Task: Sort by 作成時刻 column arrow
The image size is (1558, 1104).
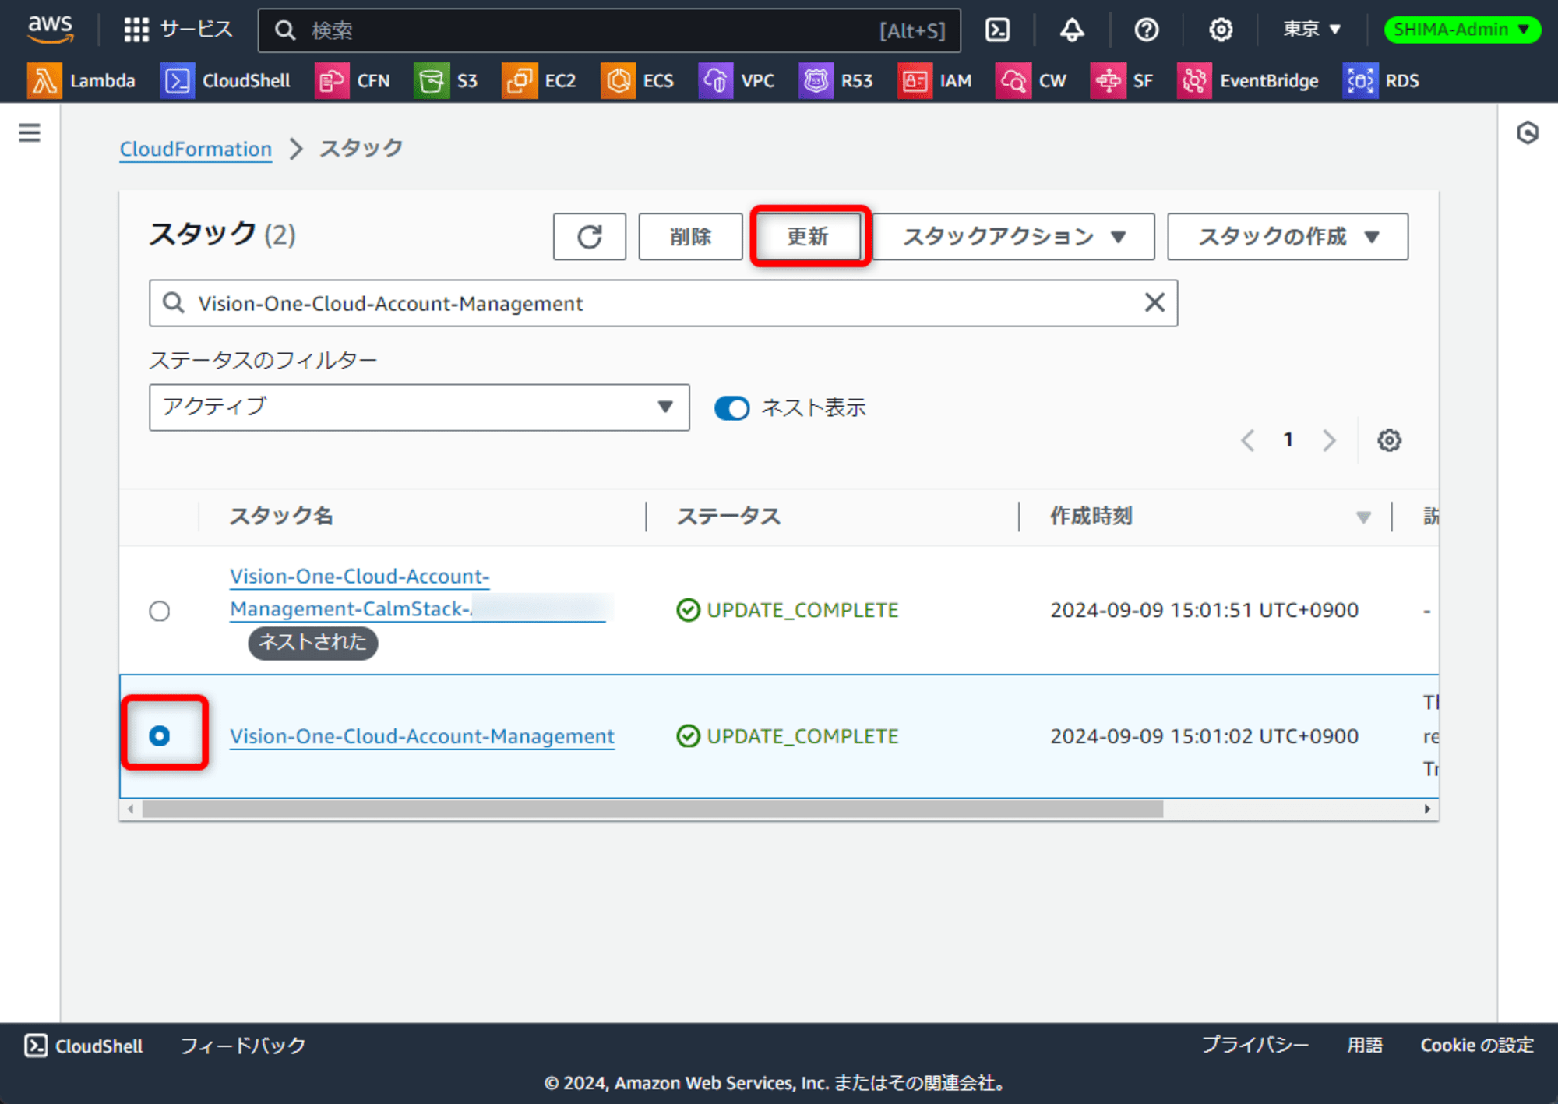Action: [x=1362, y=517]
